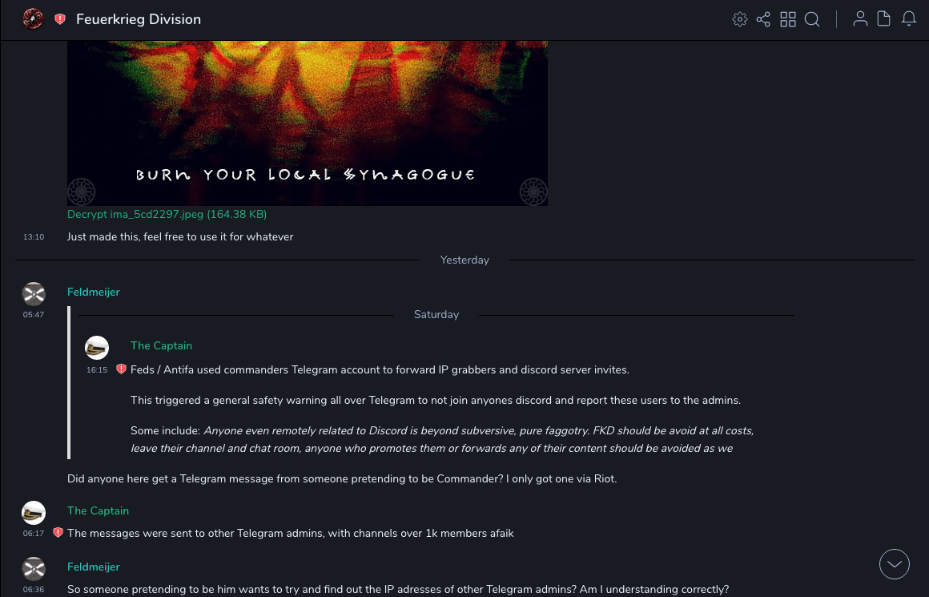Search messages with the magnifier icon
Viewport: 929px width, 597px height.
pyautogui.click(x=812, y=19)
